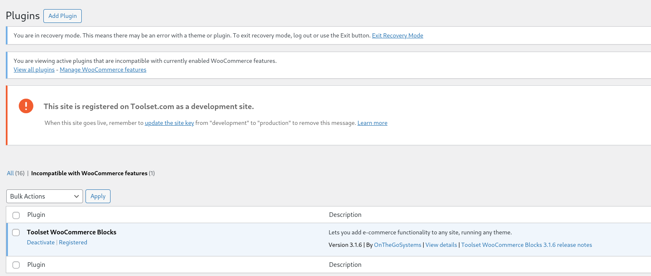
Task: Select Incompatible with WooCommerce features filter
Action: pyautogui.click(x=89, y=173)
